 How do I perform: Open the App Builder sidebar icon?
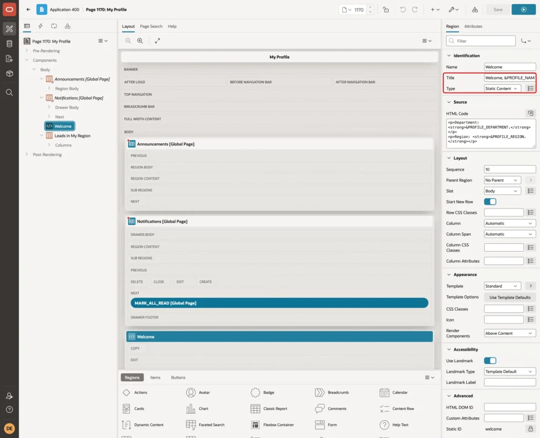coord(9,29)
